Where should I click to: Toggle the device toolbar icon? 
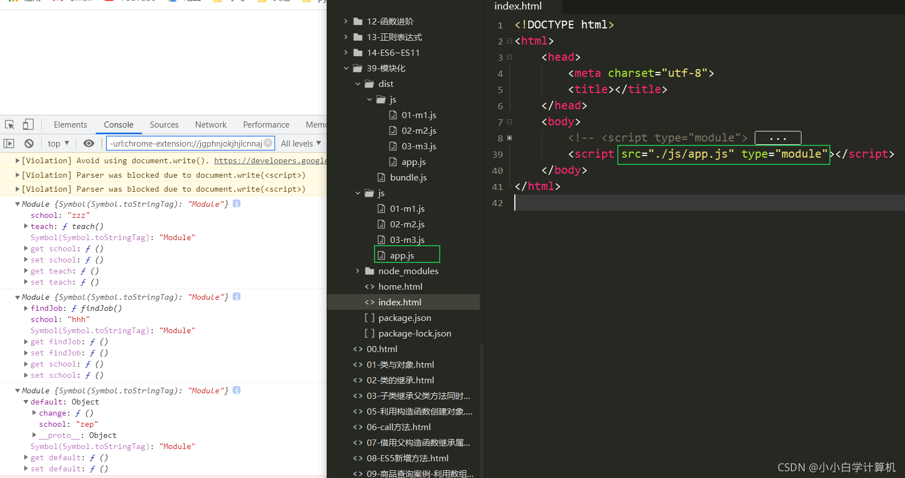coord(28,125)
